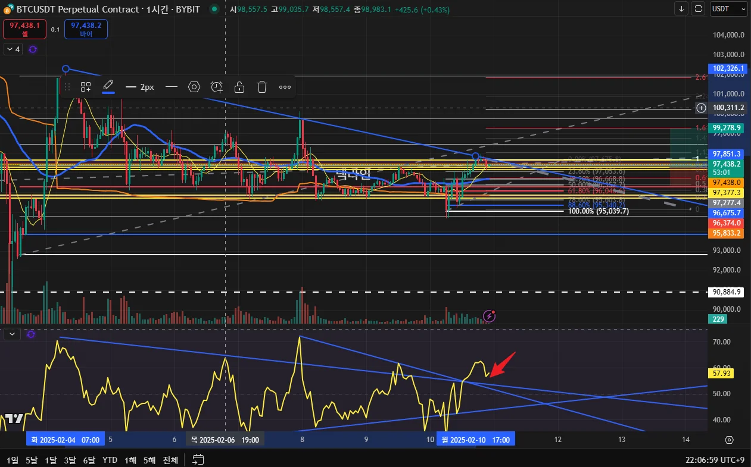Click the 0.1 quantity field between sell and buy
Screen dimensions: 751x467
tap(55, 29)
